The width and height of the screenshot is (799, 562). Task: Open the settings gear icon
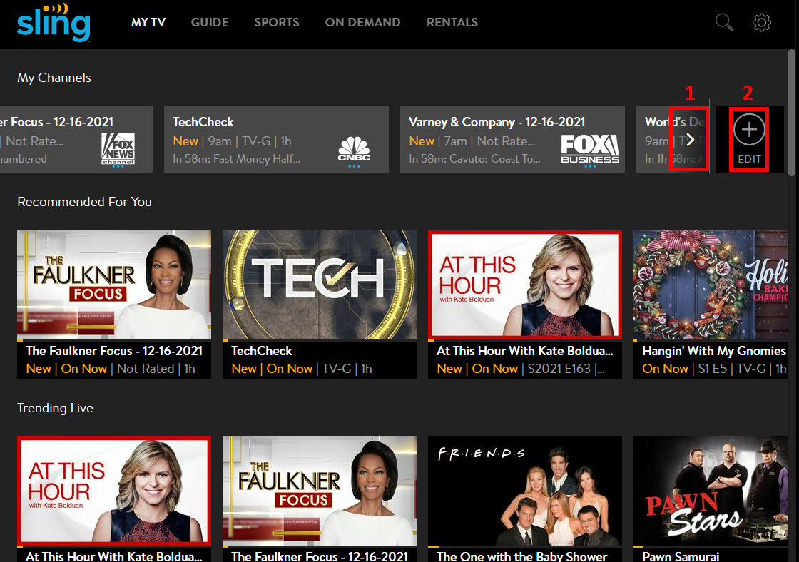coord(762,23)
